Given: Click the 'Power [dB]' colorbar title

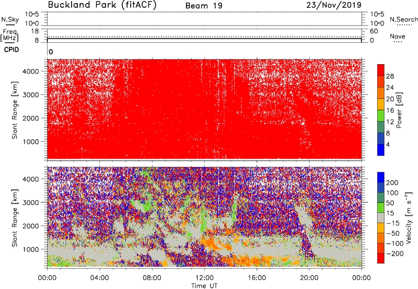Looking at the screenshot, I should (399, 110).
